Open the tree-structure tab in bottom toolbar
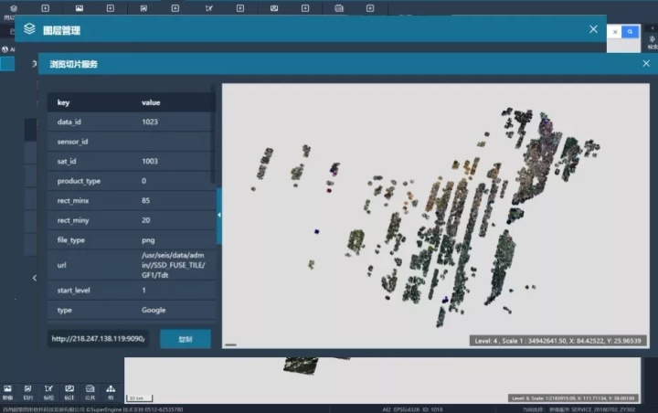Screen dimensions: 658x413 [111, 392]
